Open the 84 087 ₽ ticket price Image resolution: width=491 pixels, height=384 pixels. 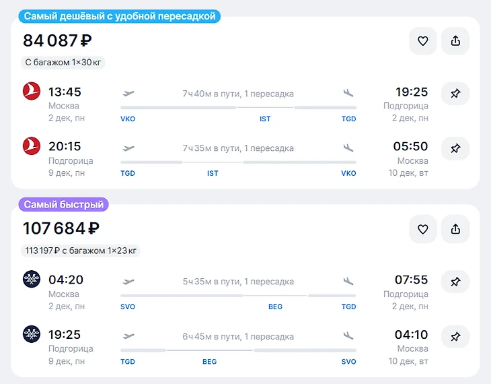[57, 40]
